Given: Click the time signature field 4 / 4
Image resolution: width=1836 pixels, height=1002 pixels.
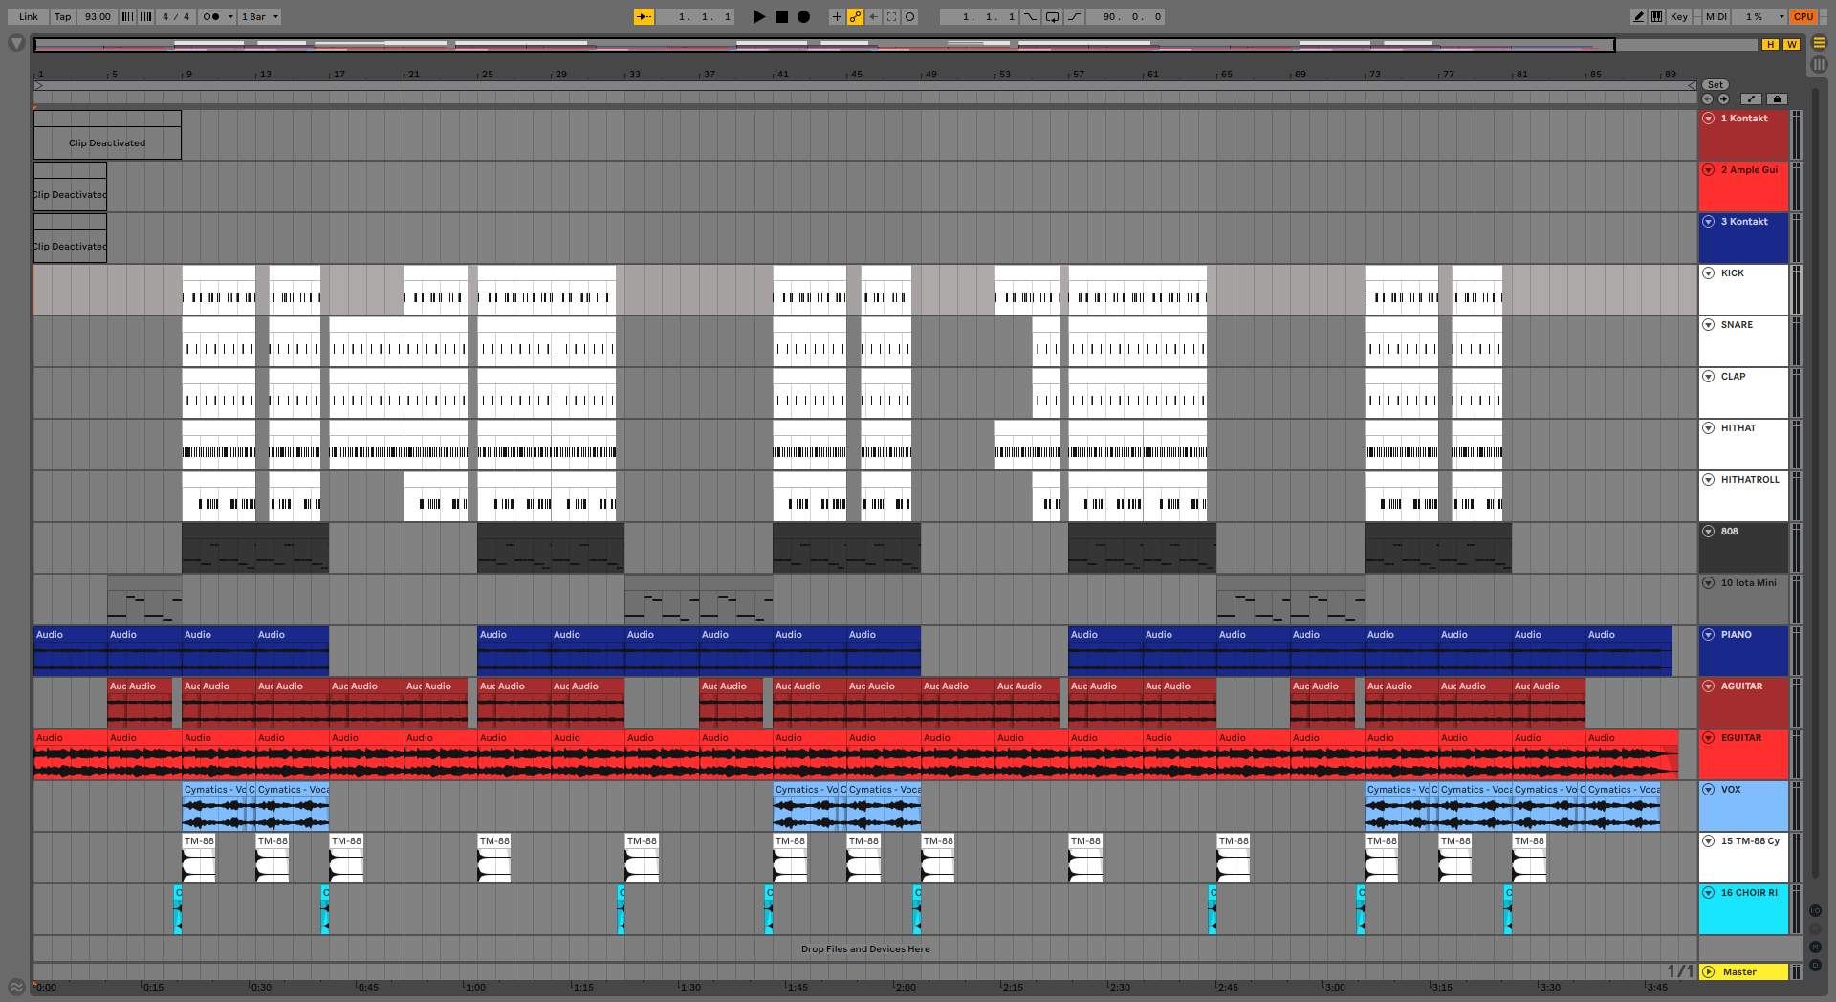Looking at the screenshot, I should click(176, 16).
